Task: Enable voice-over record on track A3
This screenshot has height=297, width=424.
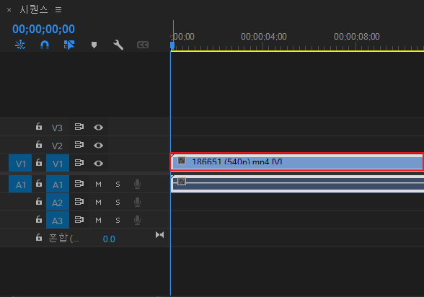Action: [137, 221]
